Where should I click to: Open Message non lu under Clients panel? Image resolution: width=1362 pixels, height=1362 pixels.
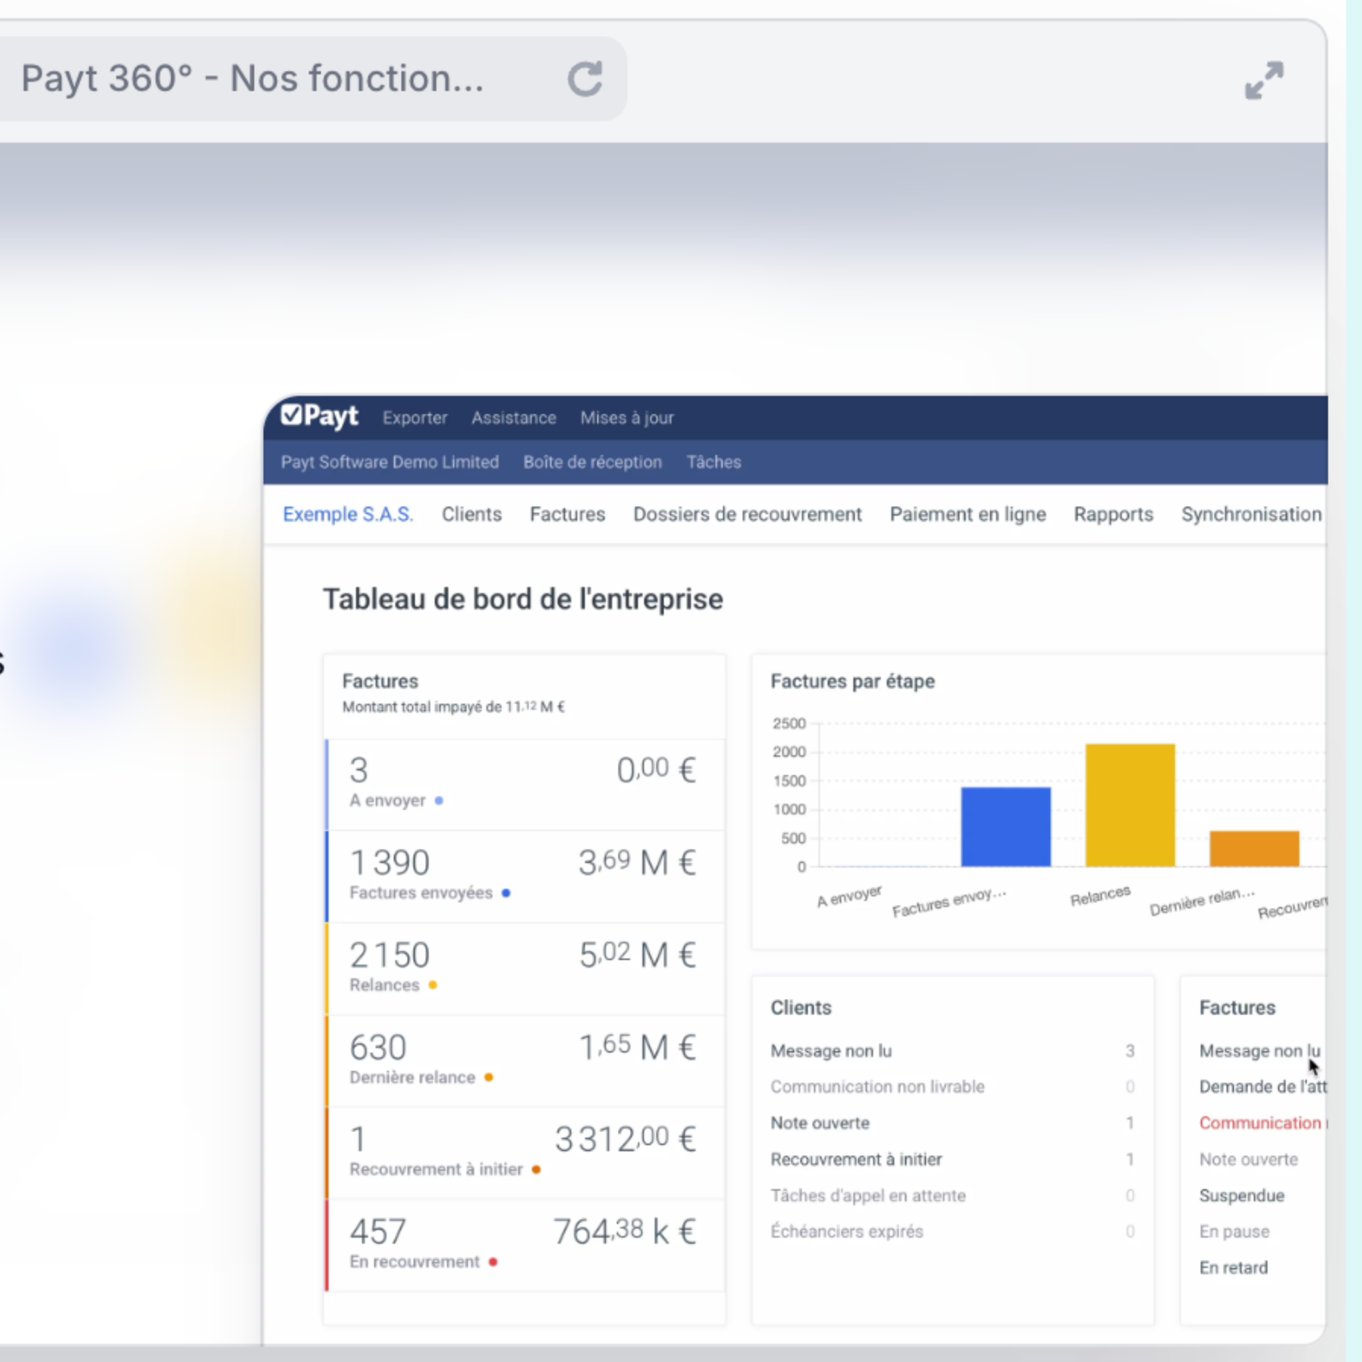pos(952,1050)
